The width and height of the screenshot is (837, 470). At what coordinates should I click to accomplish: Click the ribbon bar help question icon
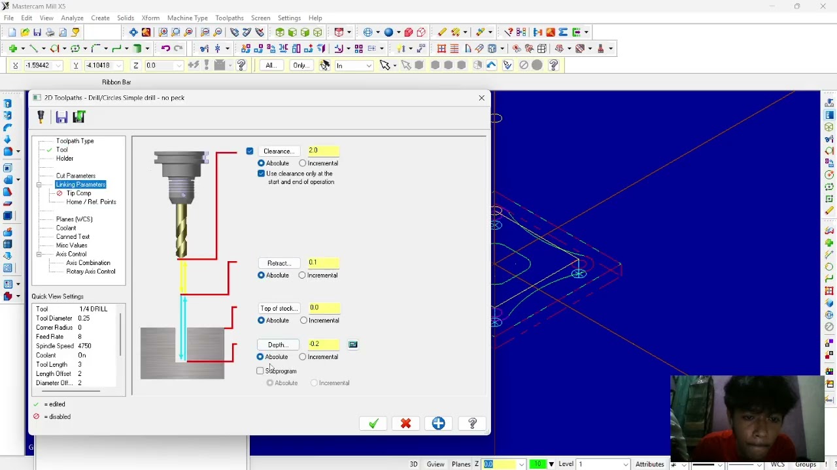(x=241, y=65)
